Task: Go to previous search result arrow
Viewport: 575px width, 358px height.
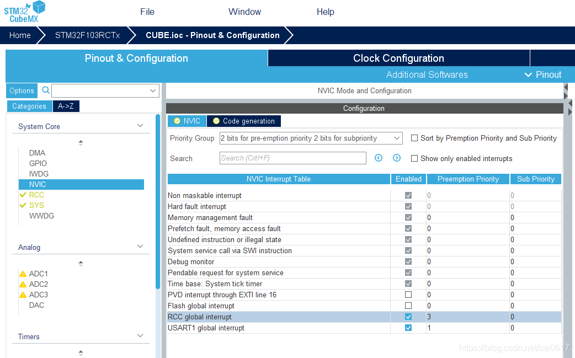Action: [379, 158]
